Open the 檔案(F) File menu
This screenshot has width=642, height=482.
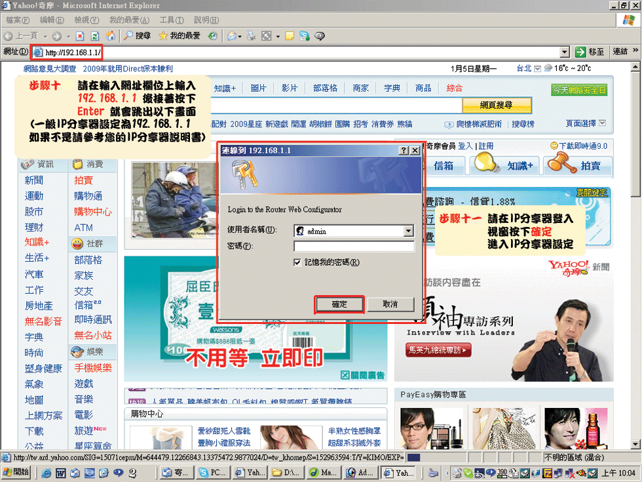(x=18, y=20)
